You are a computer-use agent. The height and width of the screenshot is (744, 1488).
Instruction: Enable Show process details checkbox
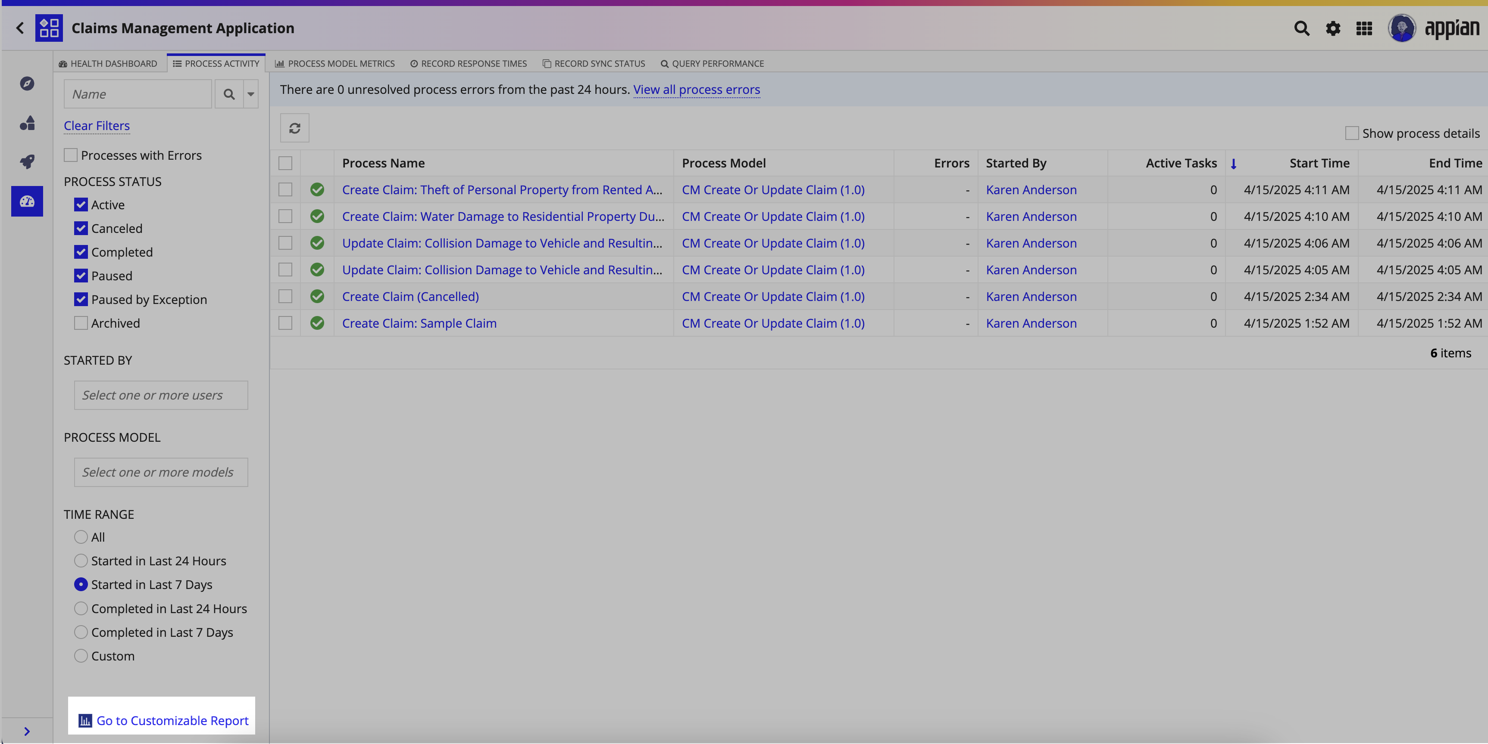(x=1352, y=133)
